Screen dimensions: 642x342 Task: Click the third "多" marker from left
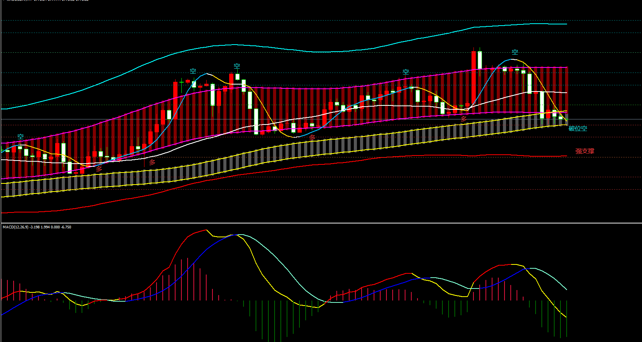coord(312,138)
